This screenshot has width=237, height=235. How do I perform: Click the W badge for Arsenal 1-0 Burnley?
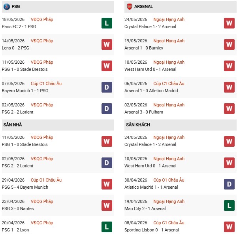pos(229,45)
